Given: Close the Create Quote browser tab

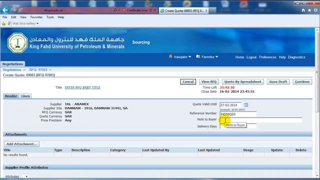Looking at the screenshot, I should click(206, 10).
